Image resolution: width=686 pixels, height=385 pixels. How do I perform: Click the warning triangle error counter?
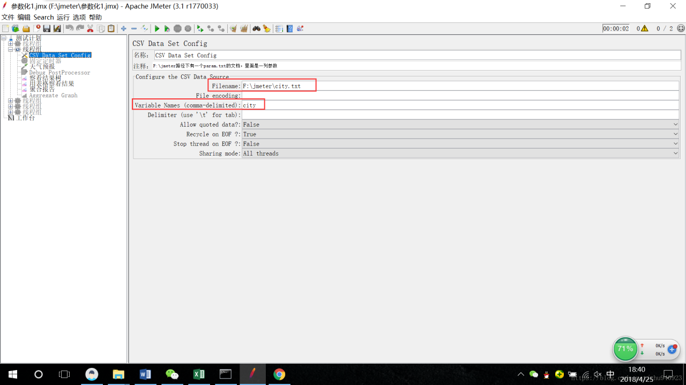pos(644,29)
